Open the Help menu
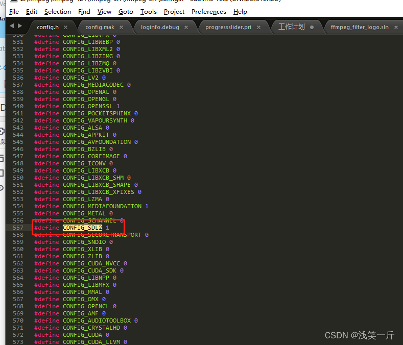The width and height of the screenshot is (403, 345). 240,12
